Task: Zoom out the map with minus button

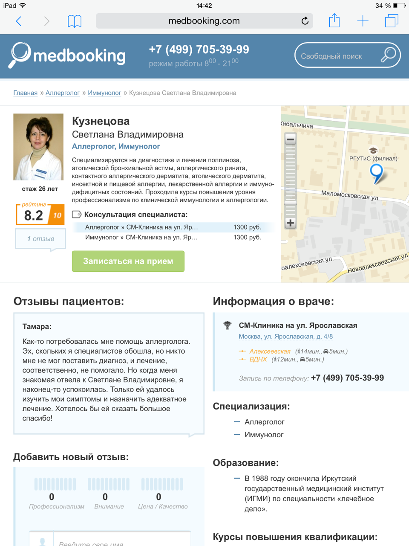Action: (291, 139)
